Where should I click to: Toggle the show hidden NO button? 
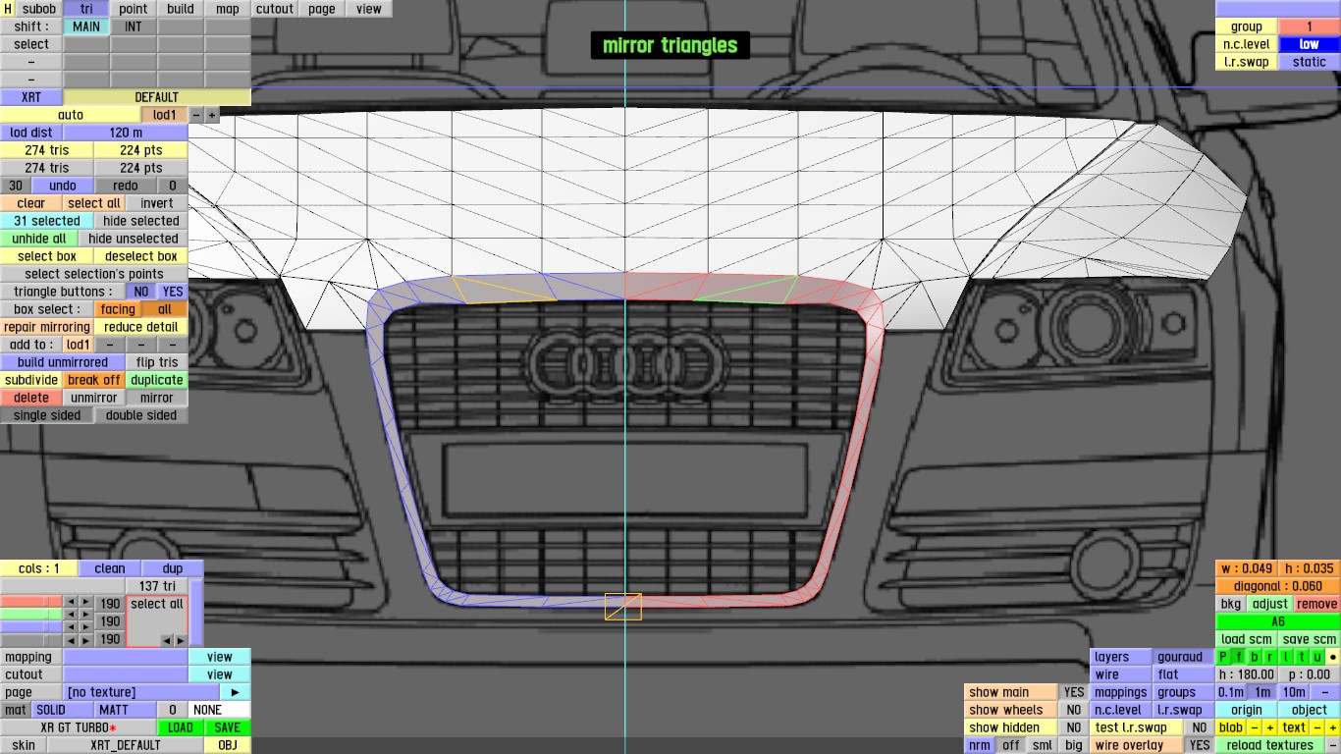[x=1074, y=727]
